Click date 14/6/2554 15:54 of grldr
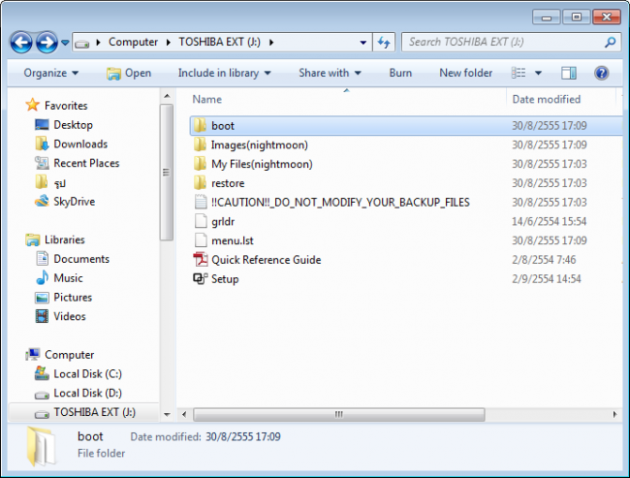The image size is (630, 478). point(549,221)
